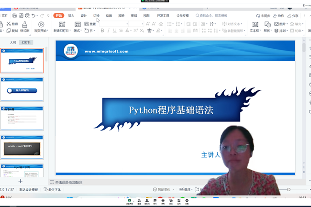Image resolution: width=311 pixels, height=207 pixels.
Task: Click the copy (复制) button
Action: click(12, 31)
